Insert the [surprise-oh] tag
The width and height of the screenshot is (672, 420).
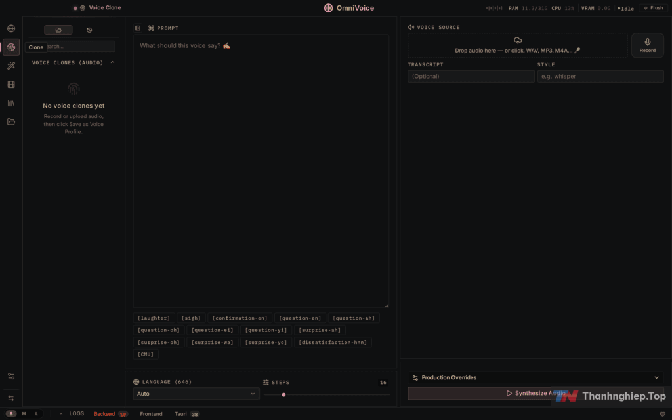click(x=159, y=342)
